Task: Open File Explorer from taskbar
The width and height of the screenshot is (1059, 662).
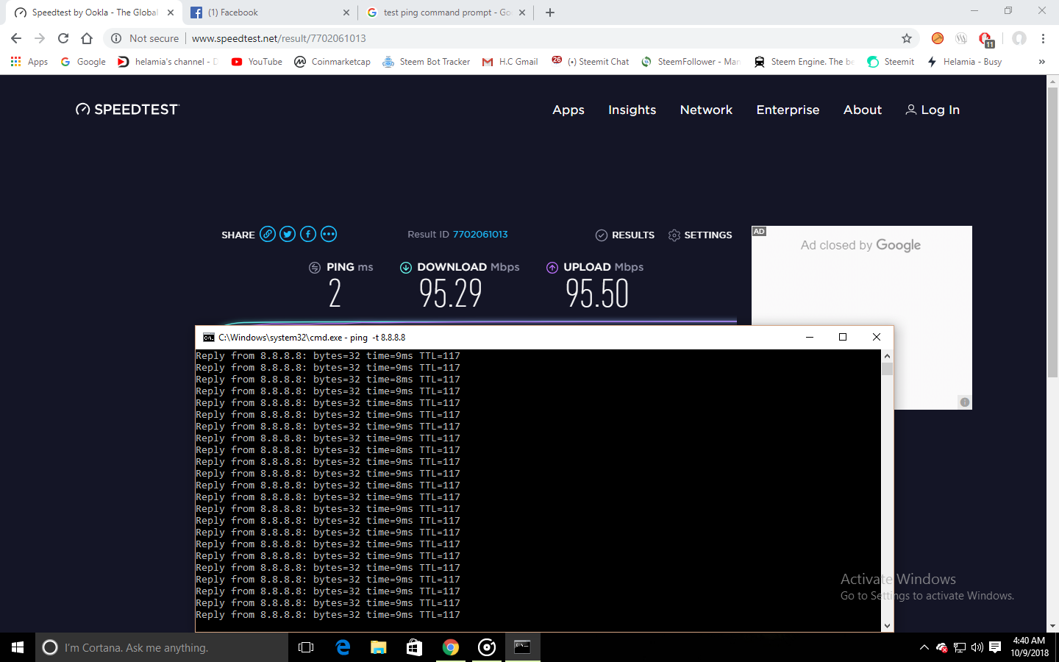Action: coord(378,647)
